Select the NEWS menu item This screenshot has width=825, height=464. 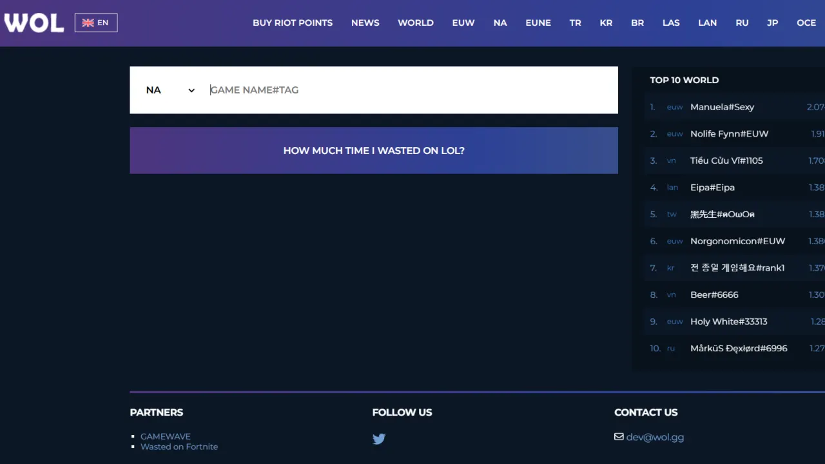(x=365, y=23)
